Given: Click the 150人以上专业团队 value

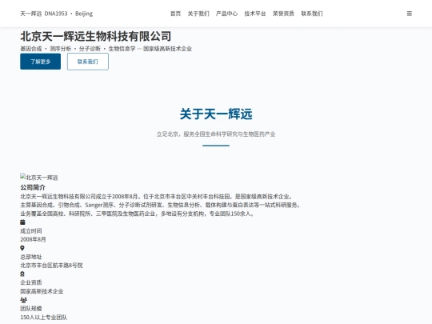Looking at the screenshot, I should point(44,317).
